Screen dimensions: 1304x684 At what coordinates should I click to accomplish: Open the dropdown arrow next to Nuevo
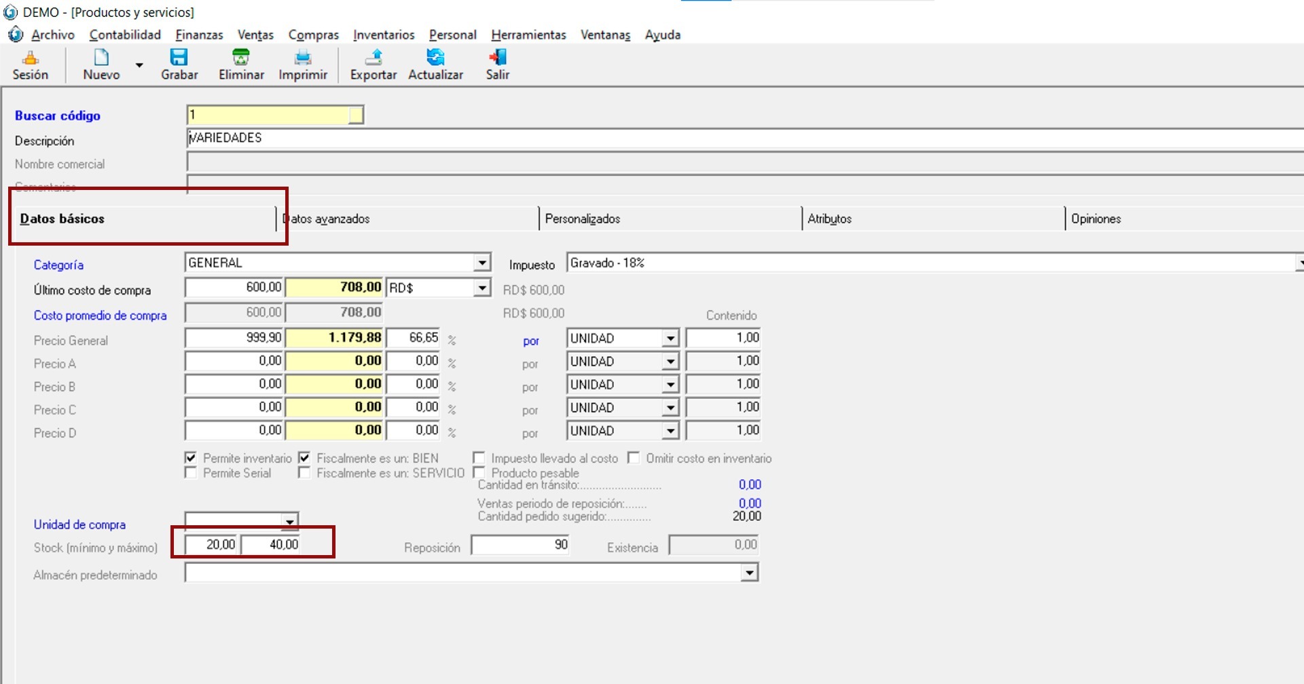tap(139, 66)
